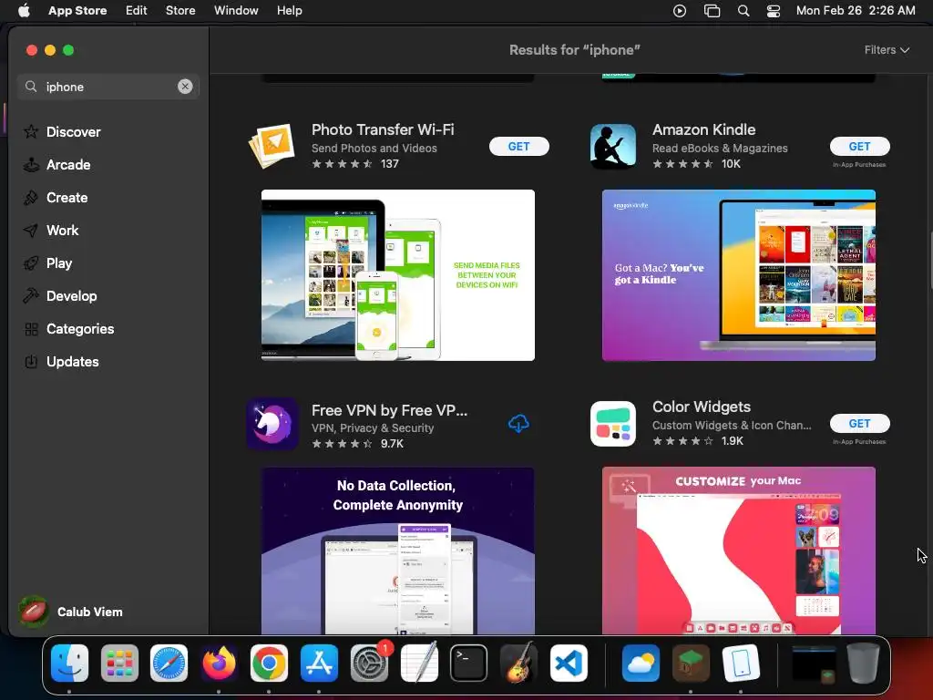Browse Categories in the sidebar
The height and width of the screenshot is (700, 933).
[x=69, y=328]
